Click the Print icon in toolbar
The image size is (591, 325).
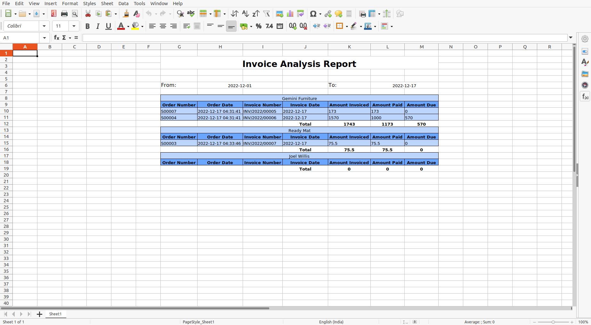coord(64,14)
